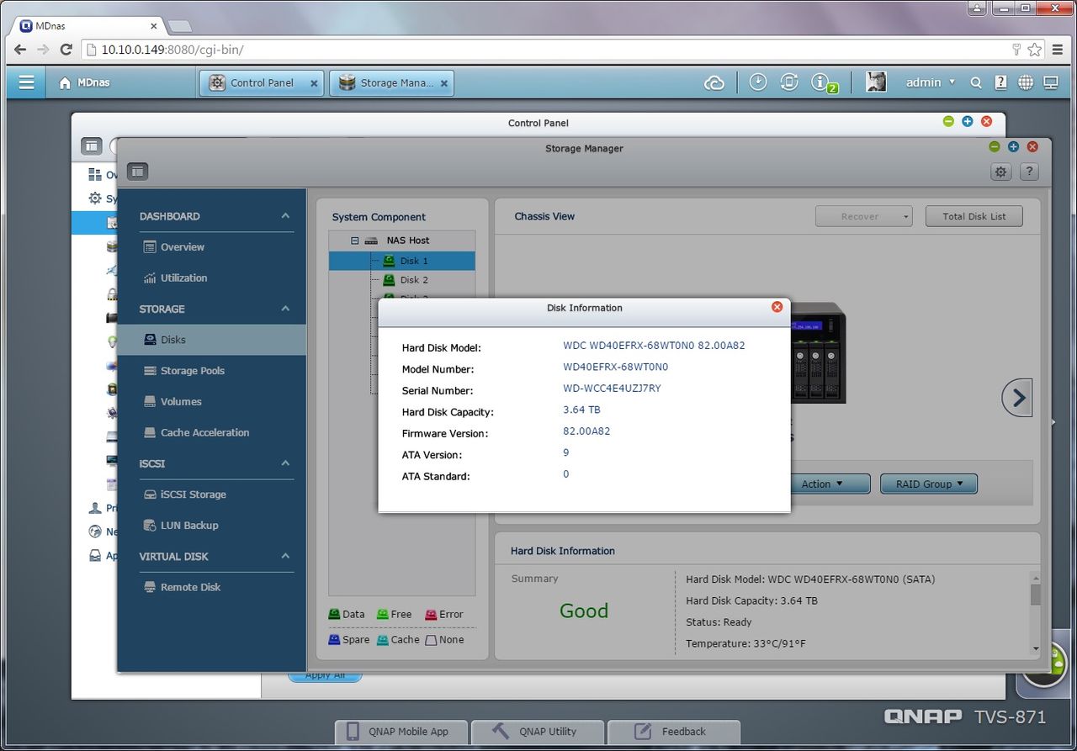This screenshot has height=751, width=1077.
Task: Toggle Storage Manager sidebar panel icon
Action: [x=138, y=172]
